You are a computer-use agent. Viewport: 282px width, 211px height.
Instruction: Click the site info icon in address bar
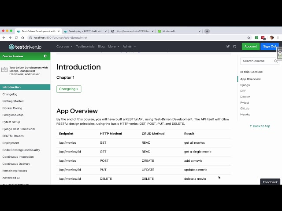[30, 37]
